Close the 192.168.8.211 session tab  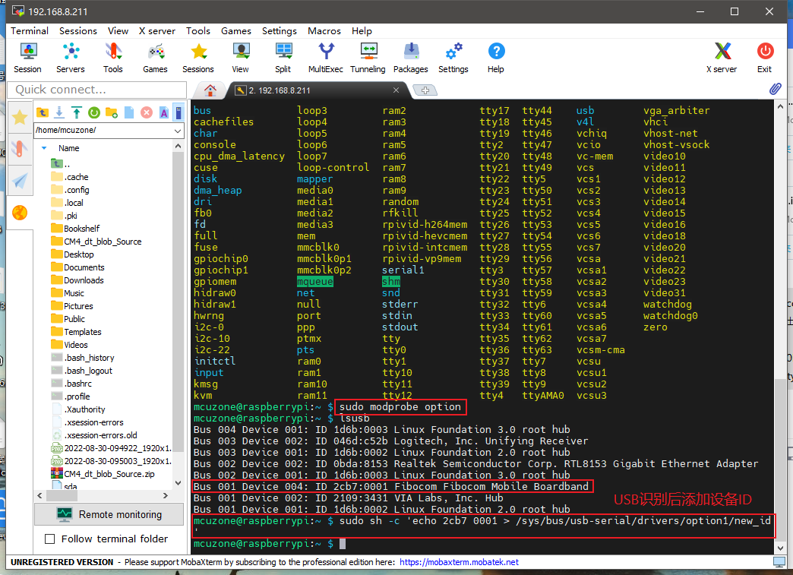[396, 90]
